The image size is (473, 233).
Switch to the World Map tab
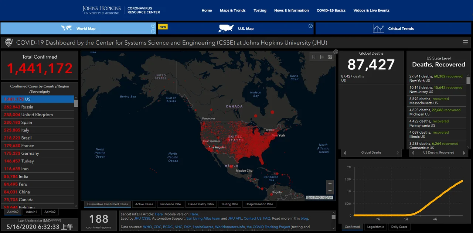point(79,28)
